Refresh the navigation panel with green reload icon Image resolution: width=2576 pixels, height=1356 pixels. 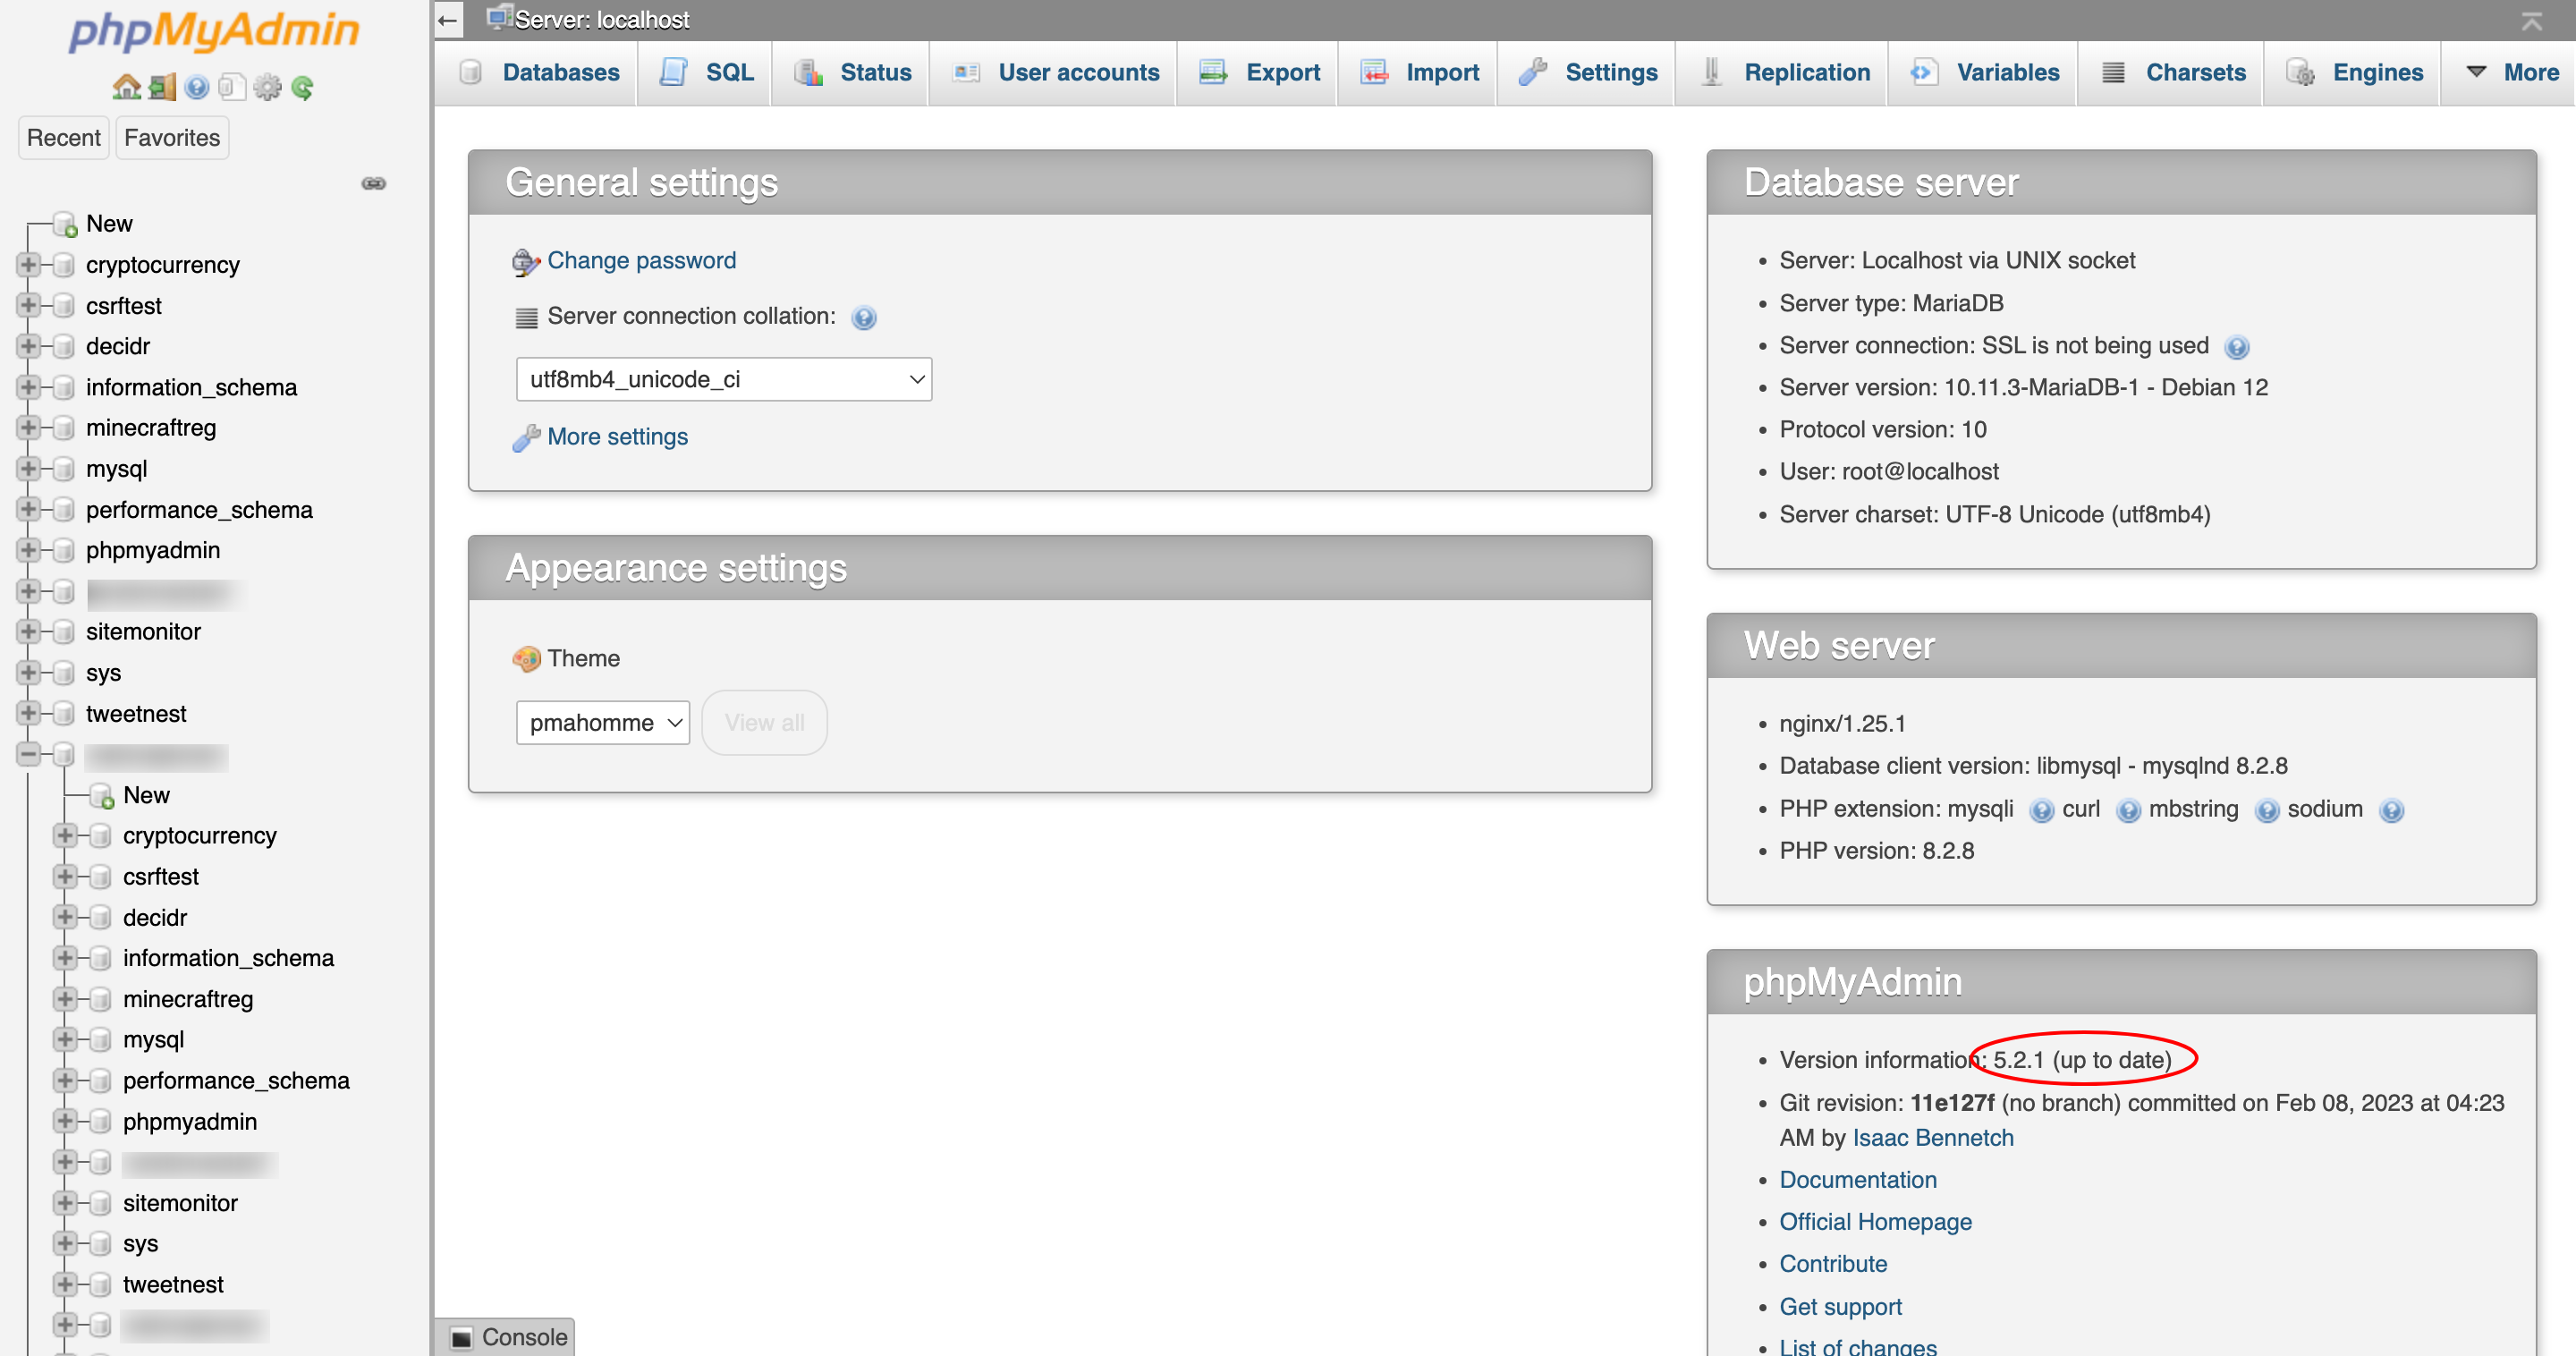click(301, 87)
